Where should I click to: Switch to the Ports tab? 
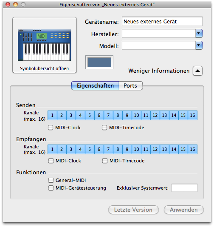pyautogui.click(x=130, y=86)
